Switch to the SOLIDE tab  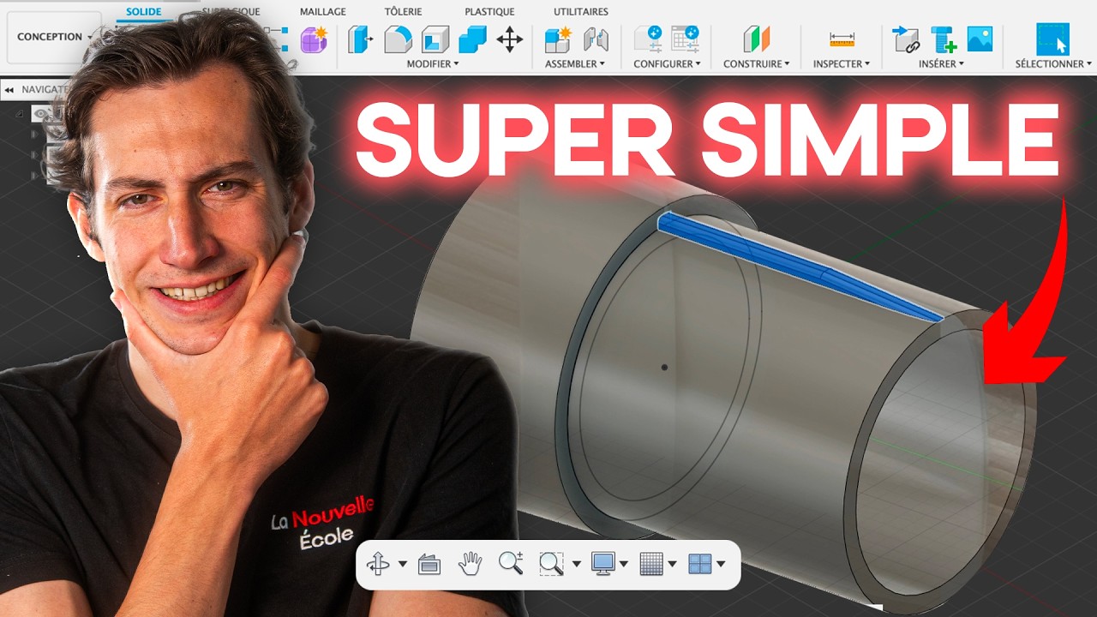[x=143, y=12]
